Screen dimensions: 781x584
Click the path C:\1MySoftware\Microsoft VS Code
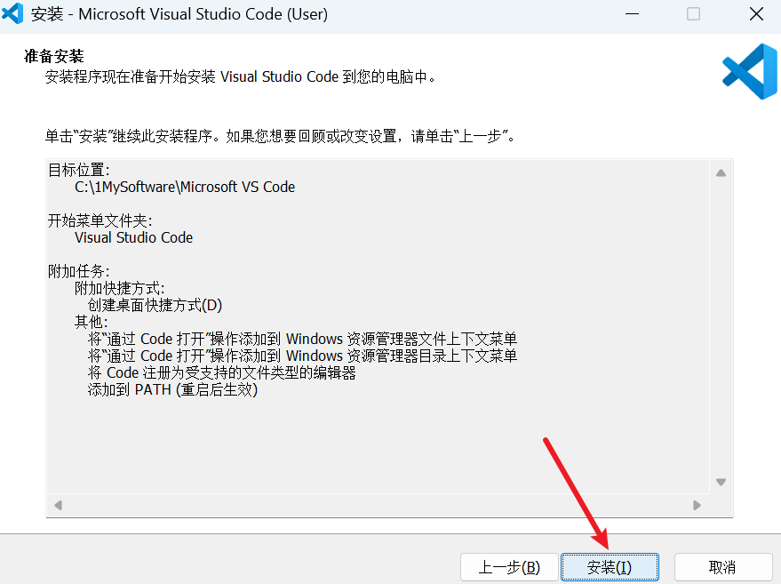185,187
